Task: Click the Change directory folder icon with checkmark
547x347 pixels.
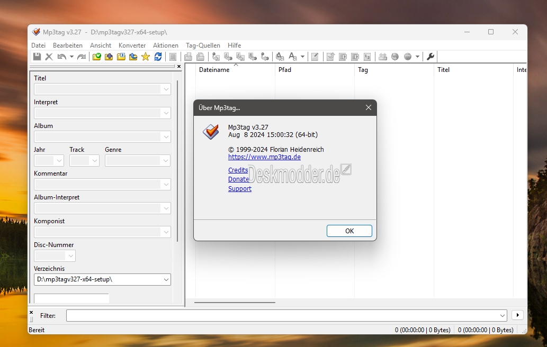Action: click(96, 57)
